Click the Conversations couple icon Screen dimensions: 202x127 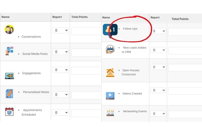(9, 29)
